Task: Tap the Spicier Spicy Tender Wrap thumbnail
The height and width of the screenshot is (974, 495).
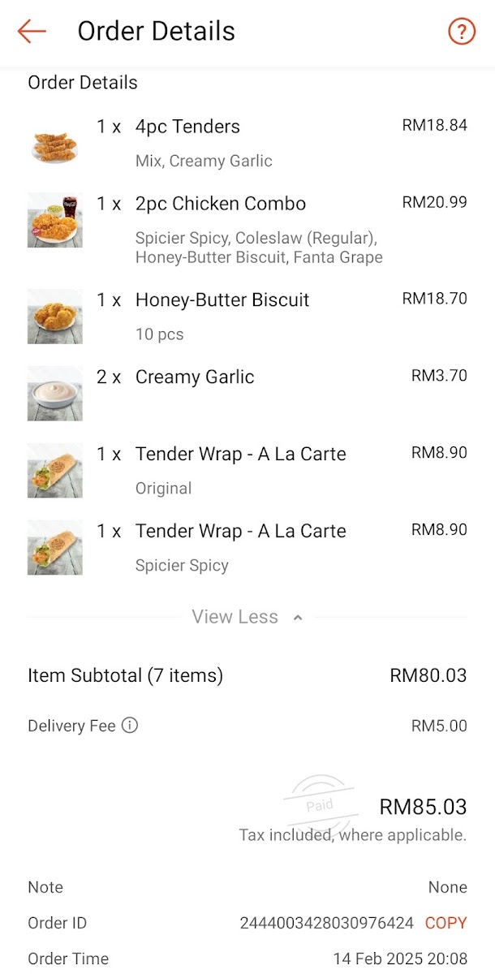Action: pos(54,547)
